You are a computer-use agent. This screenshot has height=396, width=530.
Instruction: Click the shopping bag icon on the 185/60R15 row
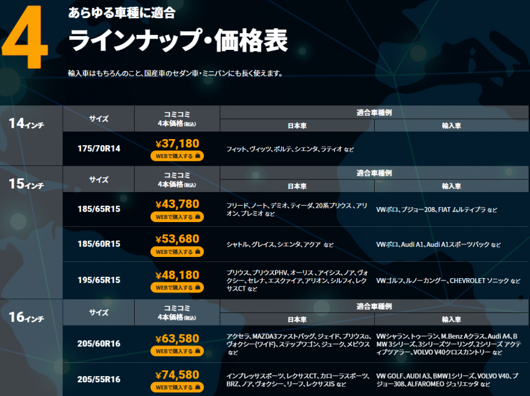point(198,251)
